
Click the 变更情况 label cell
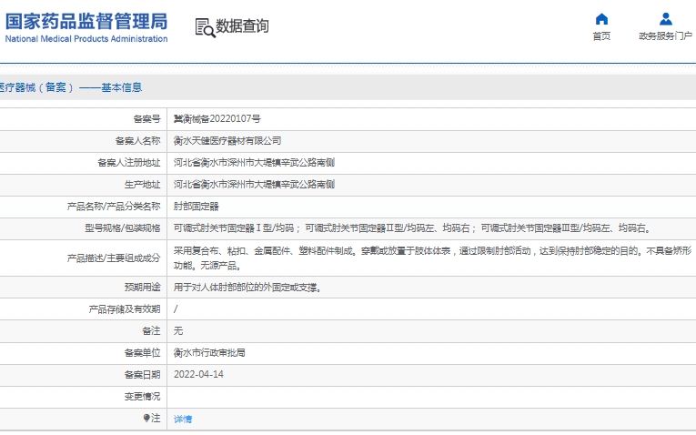point(84,397)
